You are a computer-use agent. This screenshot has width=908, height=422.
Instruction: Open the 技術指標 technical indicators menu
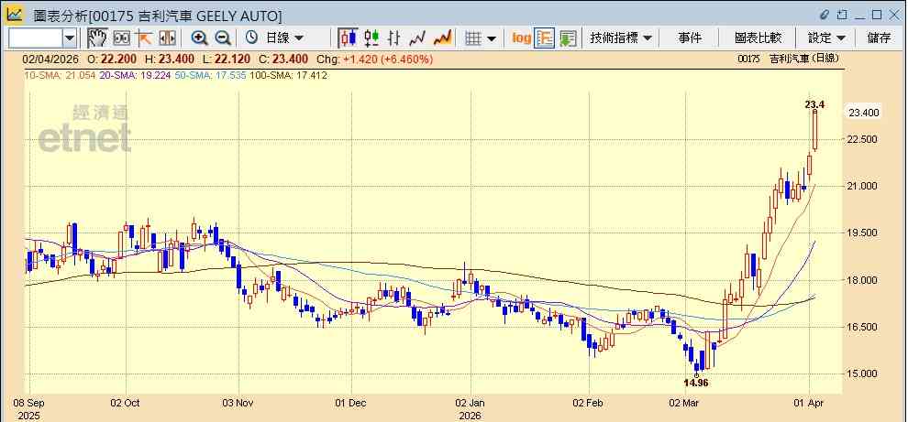click(620, 38)
